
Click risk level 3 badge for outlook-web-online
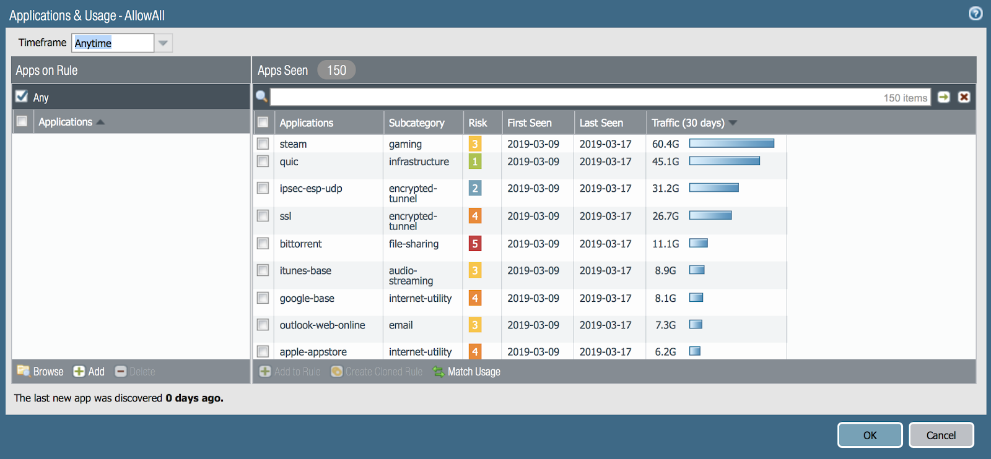point(475,325)
